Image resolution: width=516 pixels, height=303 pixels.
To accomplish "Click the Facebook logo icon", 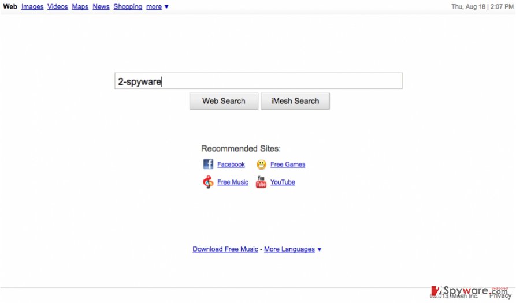I will coord(208,164).
